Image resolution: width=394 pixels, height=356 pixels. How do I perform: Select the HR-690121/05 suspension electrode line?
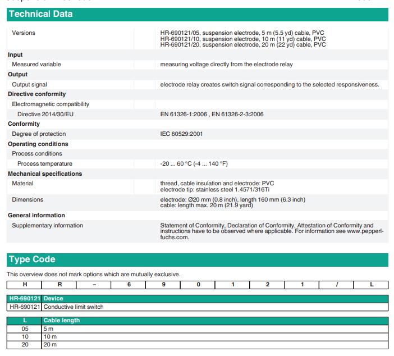242,33
